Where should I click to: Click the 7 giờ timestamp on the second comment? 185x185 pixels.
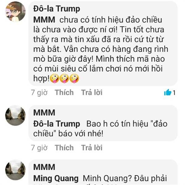(x=39, y=148)
